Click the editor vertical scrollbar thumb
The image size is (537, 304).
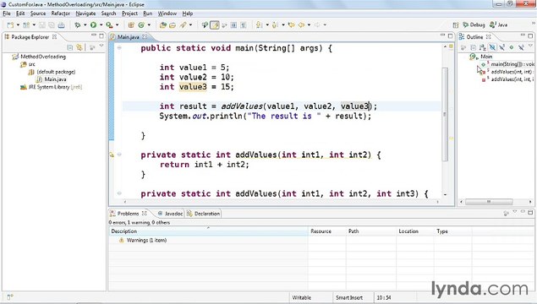pos(445,115)
